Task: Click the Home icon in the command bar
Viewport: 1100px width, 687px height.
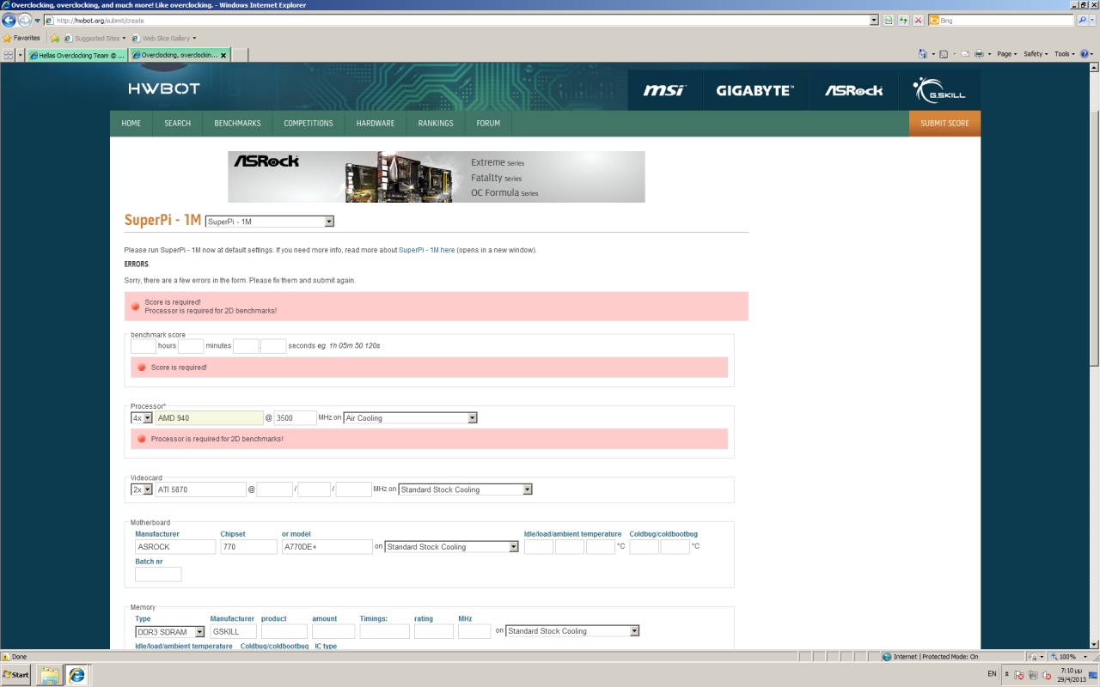Action: 923,54
